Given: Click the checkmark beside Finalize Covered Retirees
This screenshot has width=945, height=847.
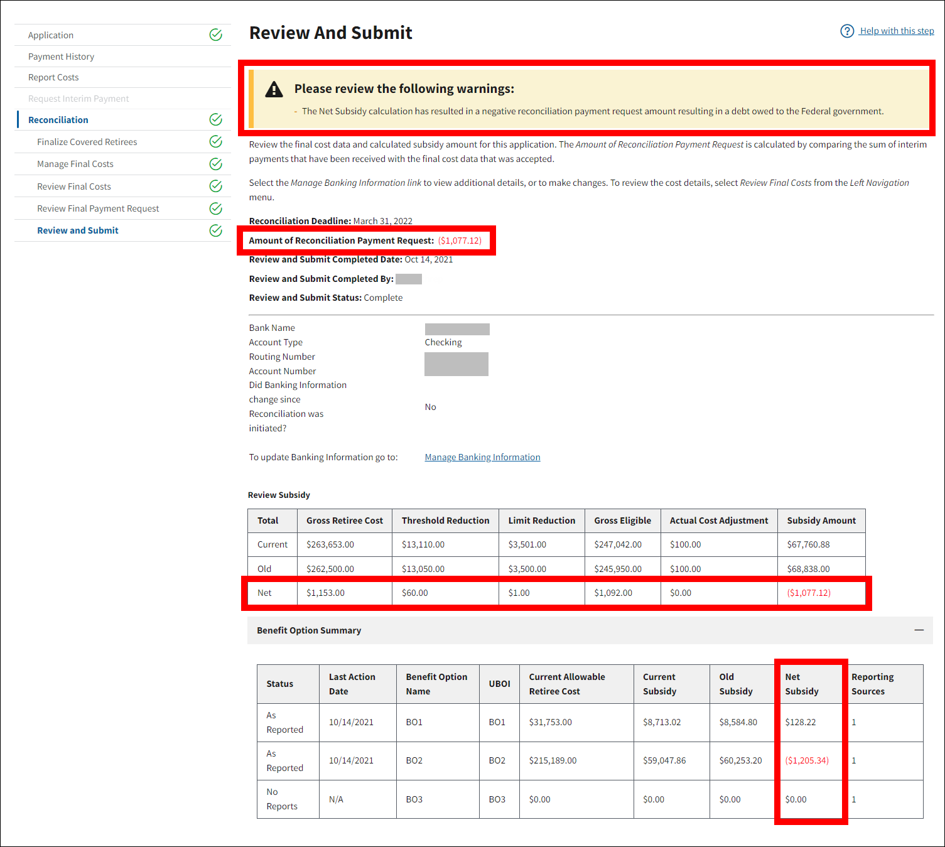Looking at the screenshot, I should (215, 141).
